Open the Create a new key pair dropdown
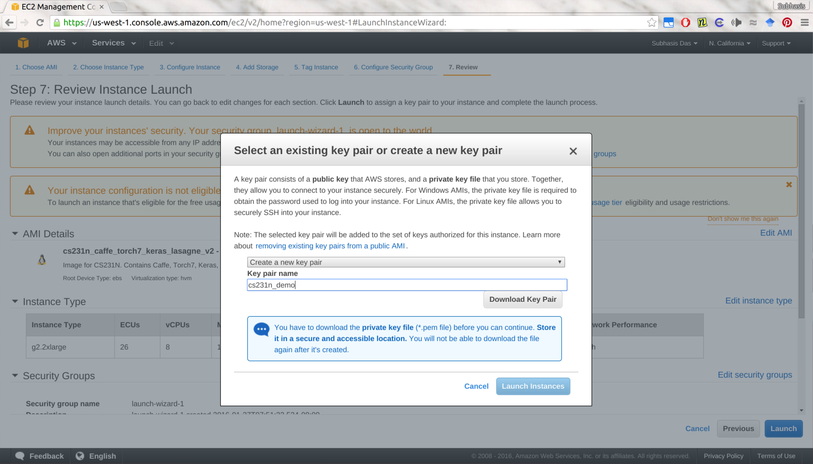 pos(406,262)
